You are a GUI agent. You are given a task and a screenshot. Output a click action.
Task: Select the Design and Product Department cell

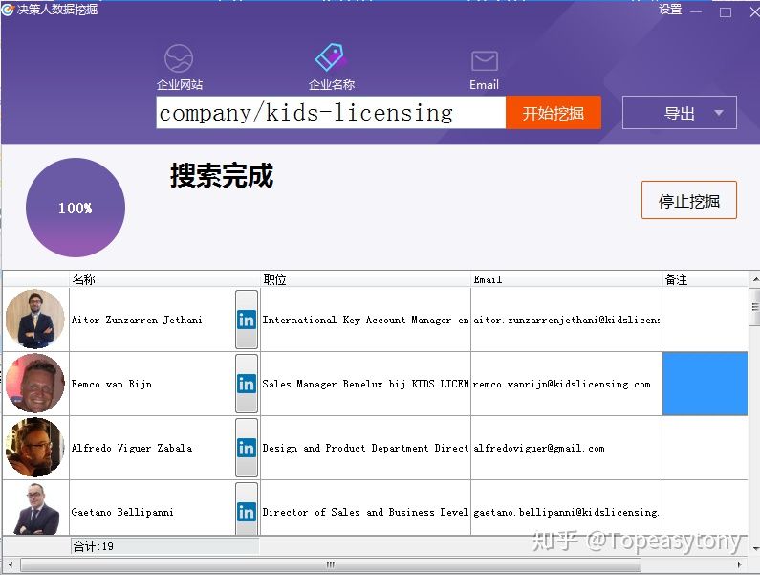(365, 448)
